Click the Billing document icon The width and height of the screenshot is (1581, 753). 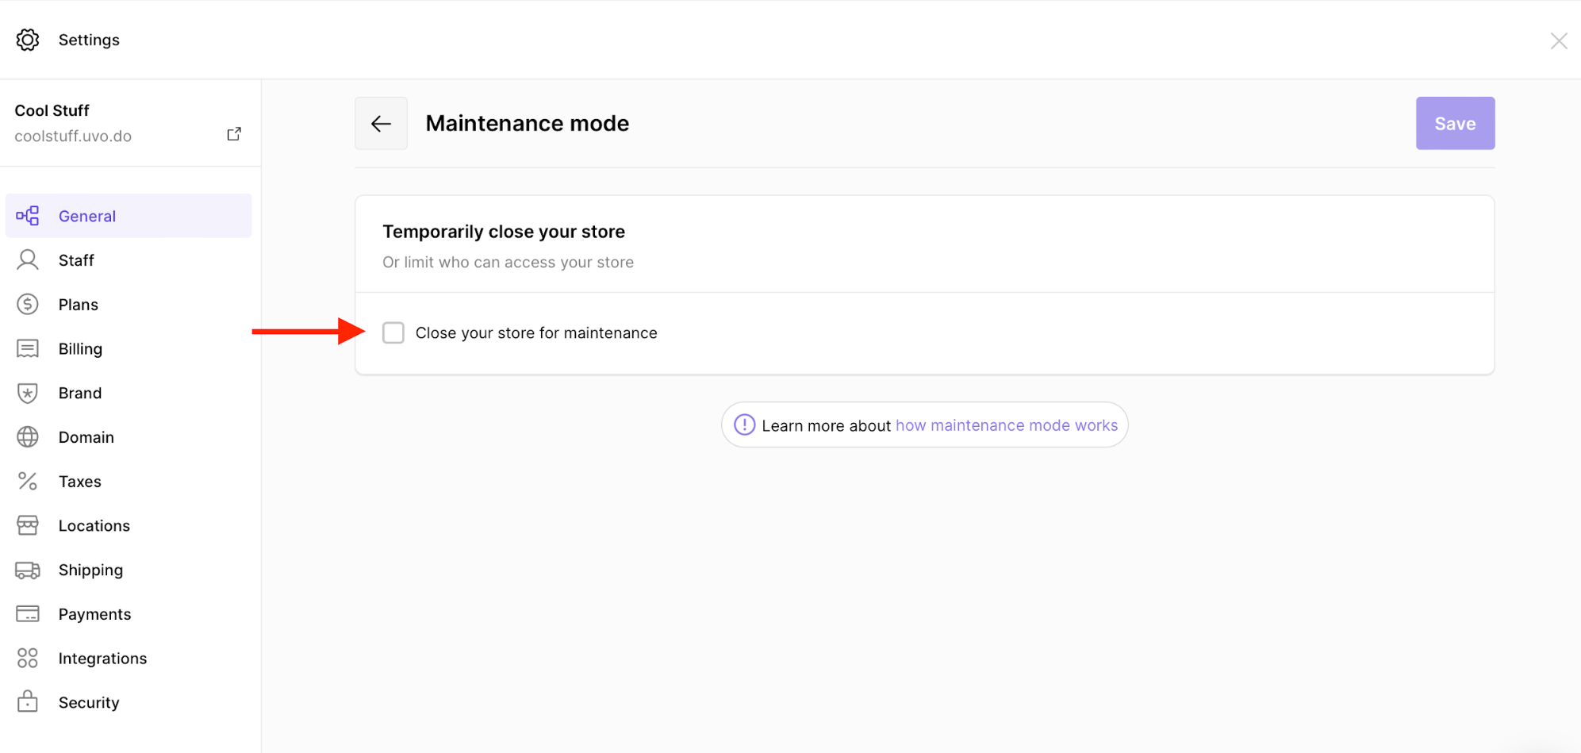coord(28,348)
